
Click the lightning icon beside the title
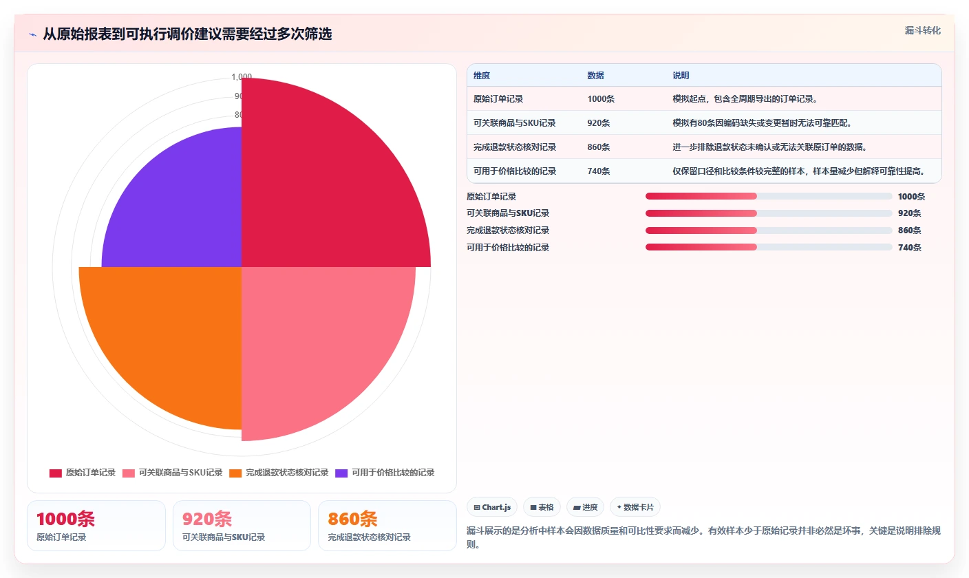32,34
